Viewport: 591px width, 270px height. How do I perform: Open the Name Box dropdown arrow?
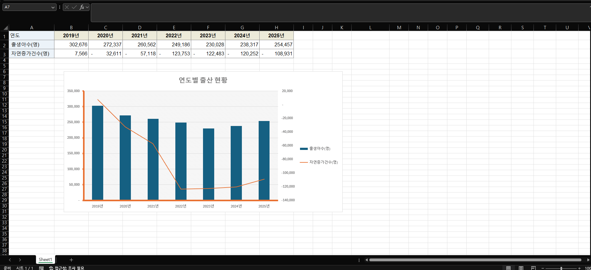pos(53,7)
